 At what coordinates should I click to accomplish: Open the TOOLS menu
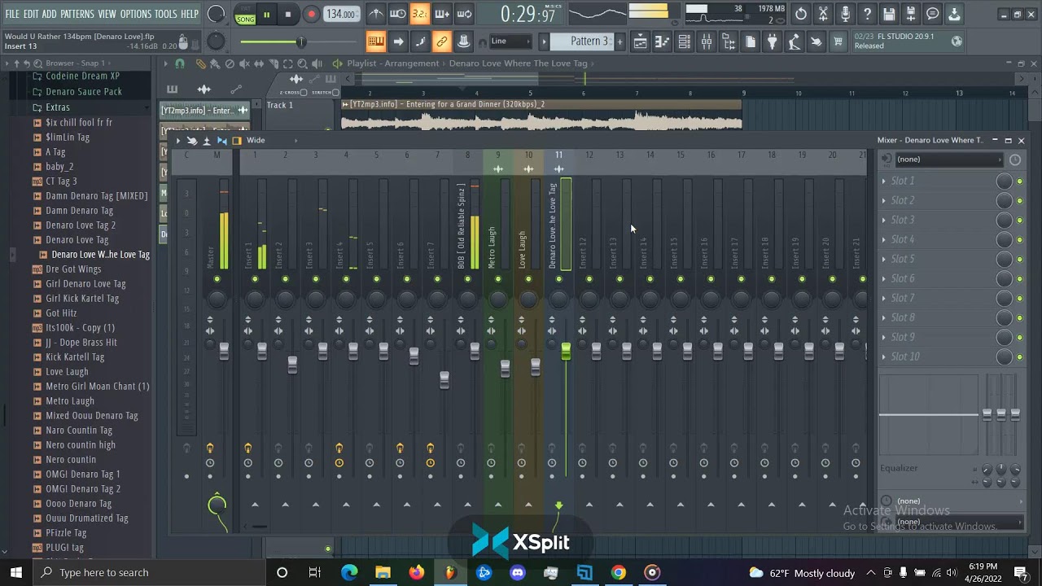point(166,14)
